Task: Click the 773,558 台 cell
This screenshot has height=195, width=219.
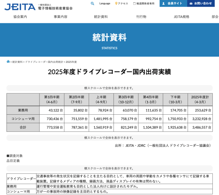Action: click(52, 127)
